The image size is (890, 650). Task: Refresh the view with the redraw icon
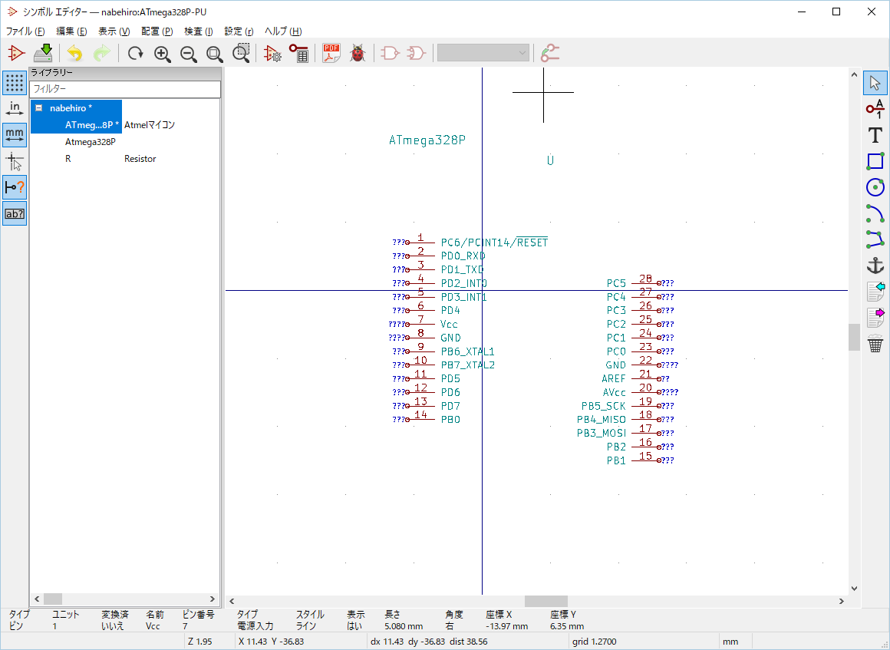click(135, 54)
